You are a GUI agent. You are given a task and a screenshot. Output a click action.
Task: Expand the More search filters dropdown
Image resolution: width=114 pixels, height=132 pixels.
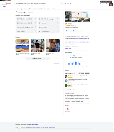click(49, 8)
